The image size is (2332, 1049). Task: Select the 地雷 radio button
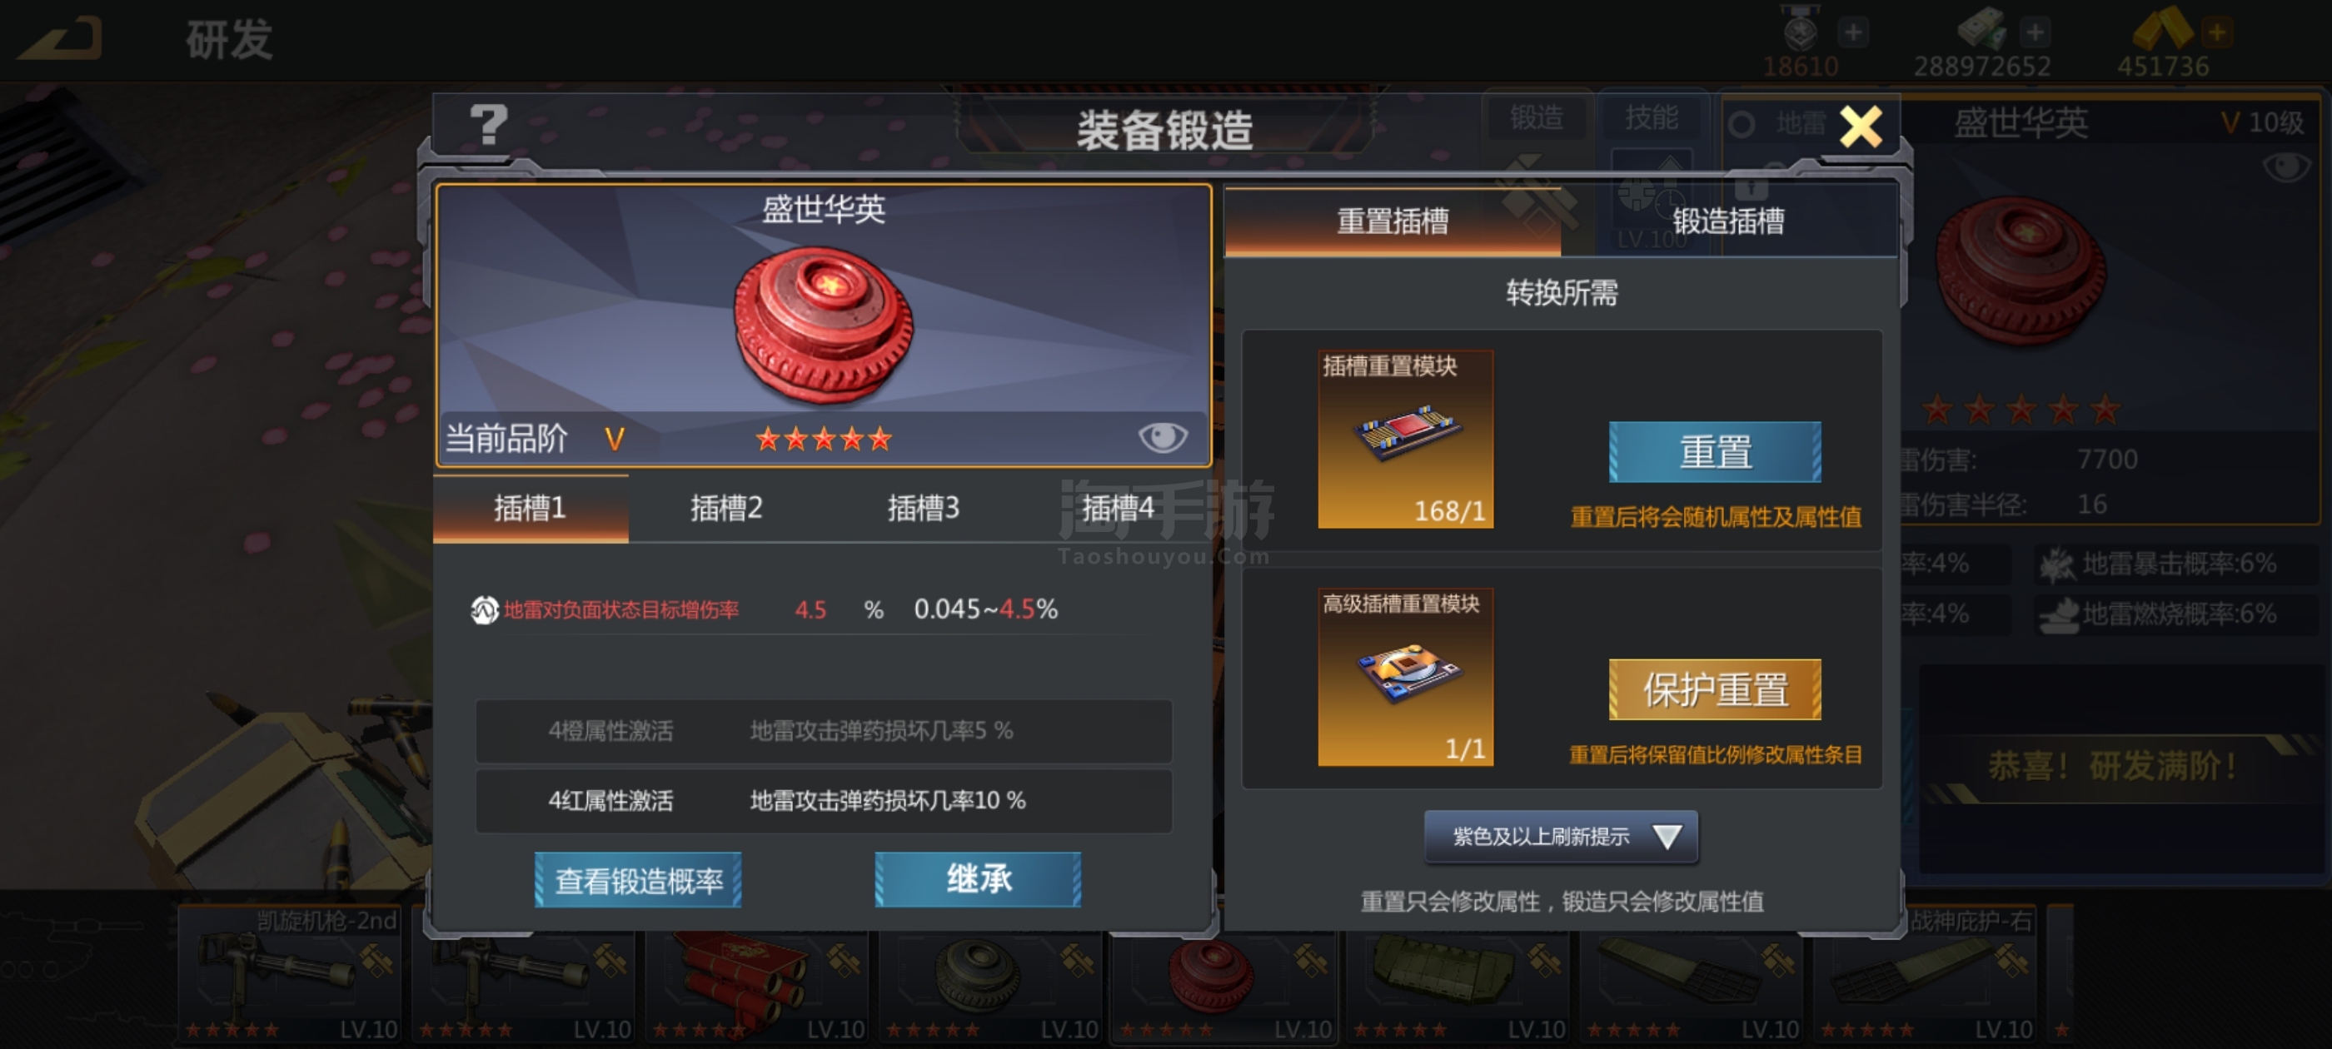pyautogui.click(x=1741, y=124)
